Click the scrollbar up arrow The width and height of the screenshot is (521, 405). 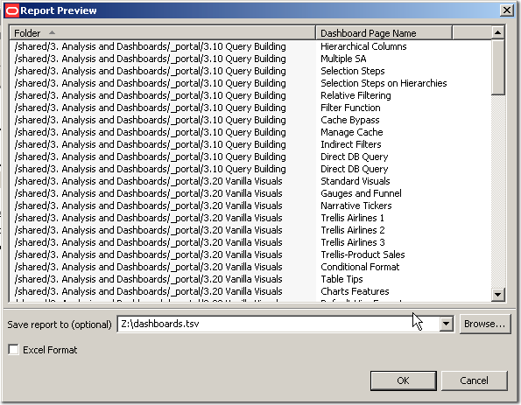[497, 32]
